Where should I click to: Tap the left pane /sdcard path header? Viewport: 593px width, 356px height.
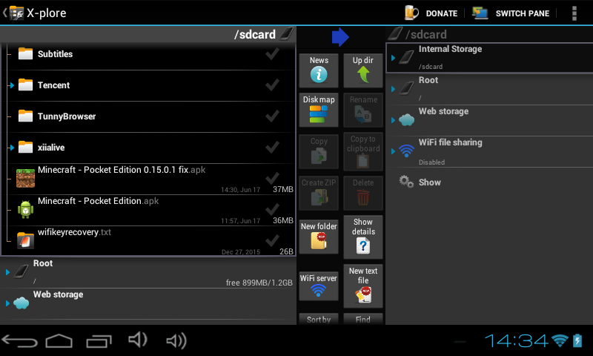click(255, 34)
